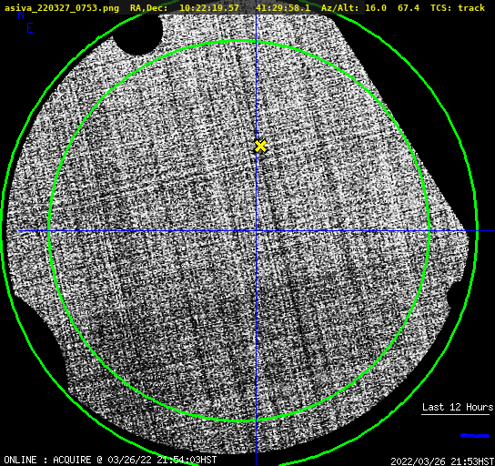
Task: Click the crosshair center intersection point
Action: (x=256, y=231)
